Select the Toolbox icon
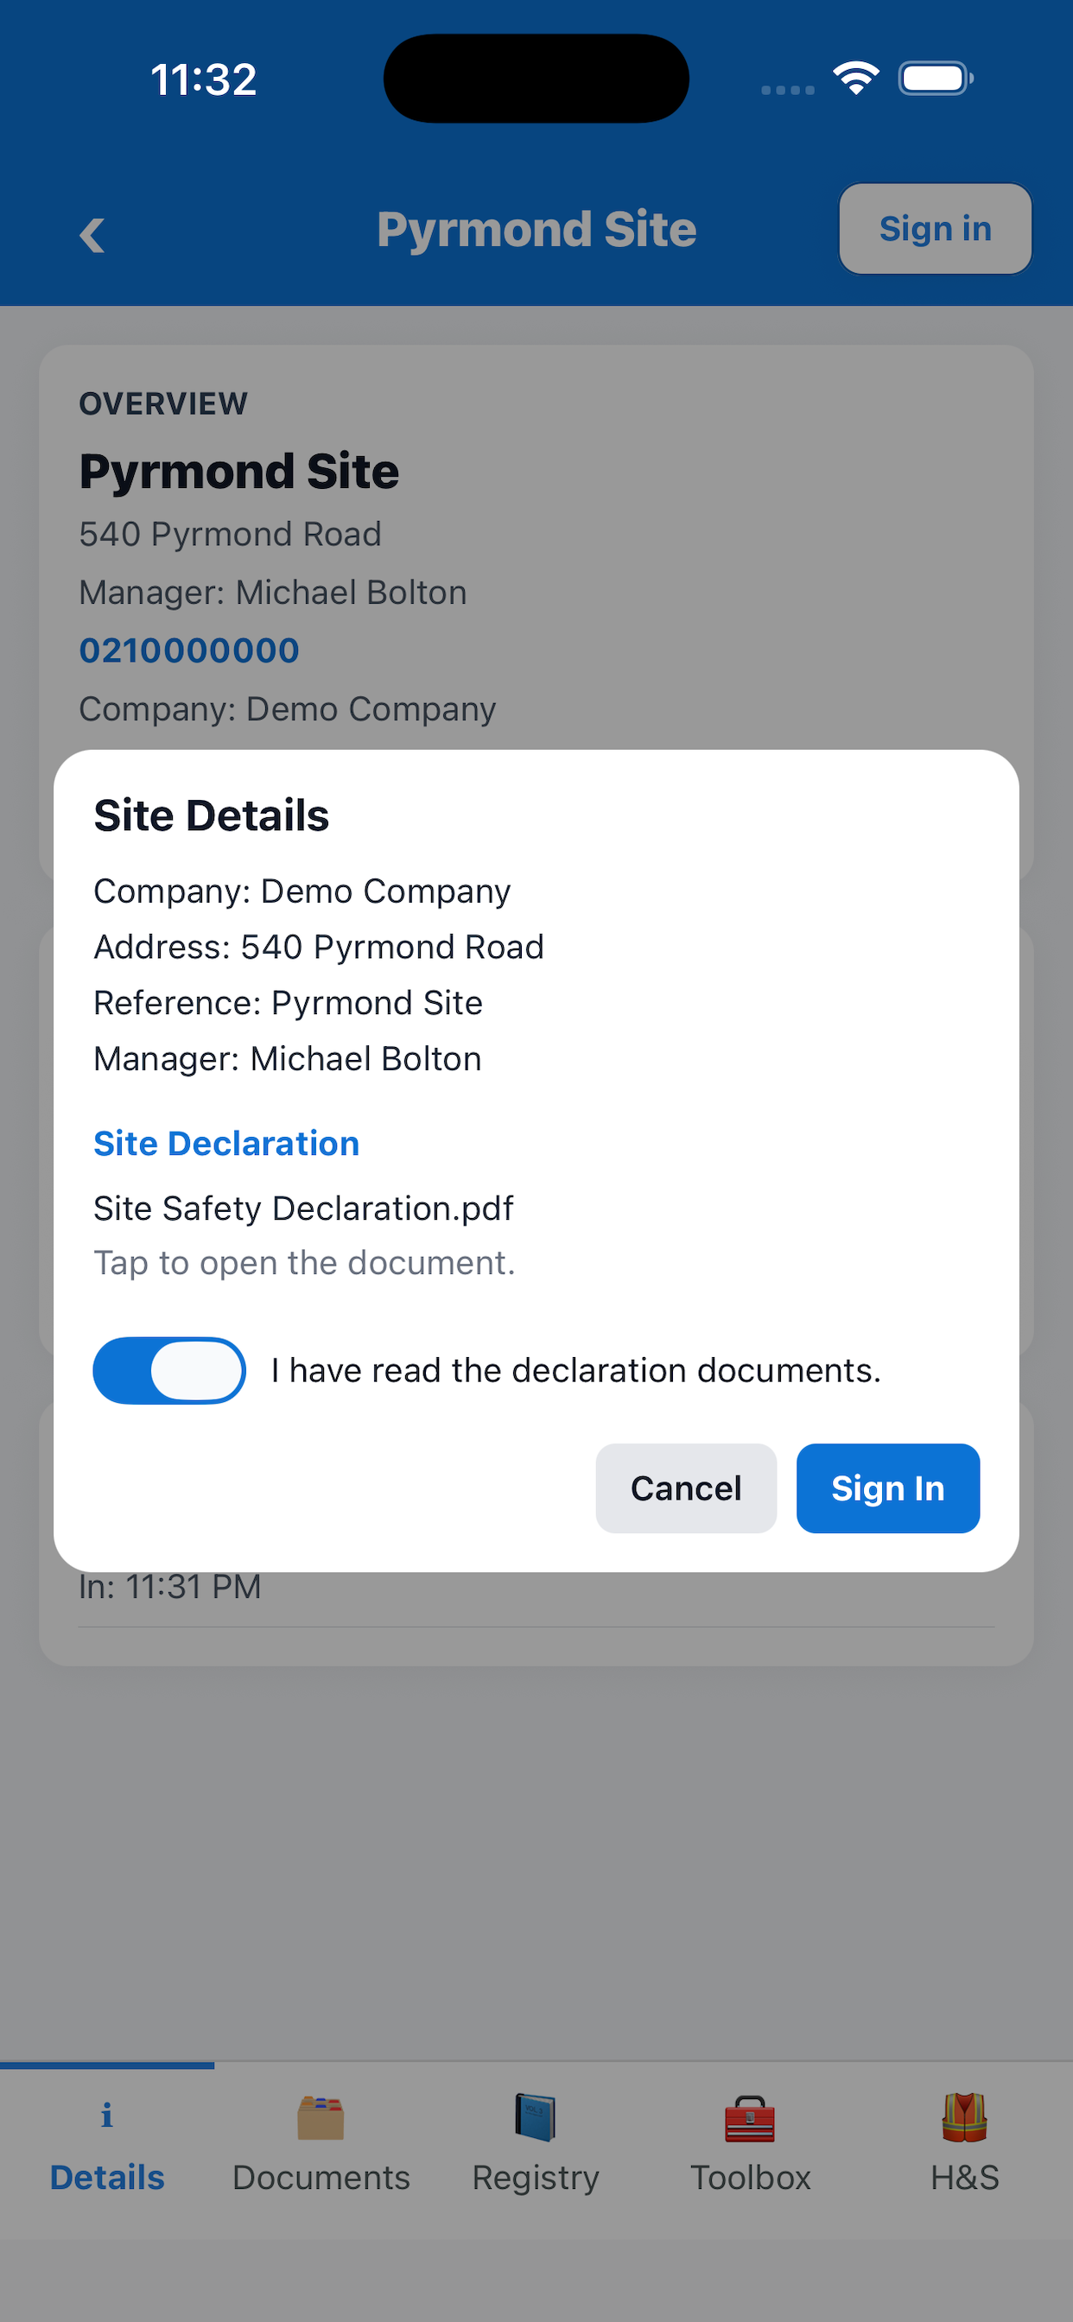1073x2322 pixels. [x=750, y=2117]
